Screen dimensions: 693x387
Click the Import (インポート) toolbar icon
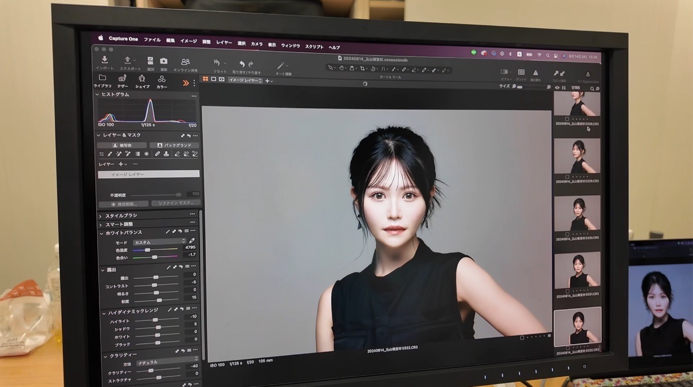[104, 61]
